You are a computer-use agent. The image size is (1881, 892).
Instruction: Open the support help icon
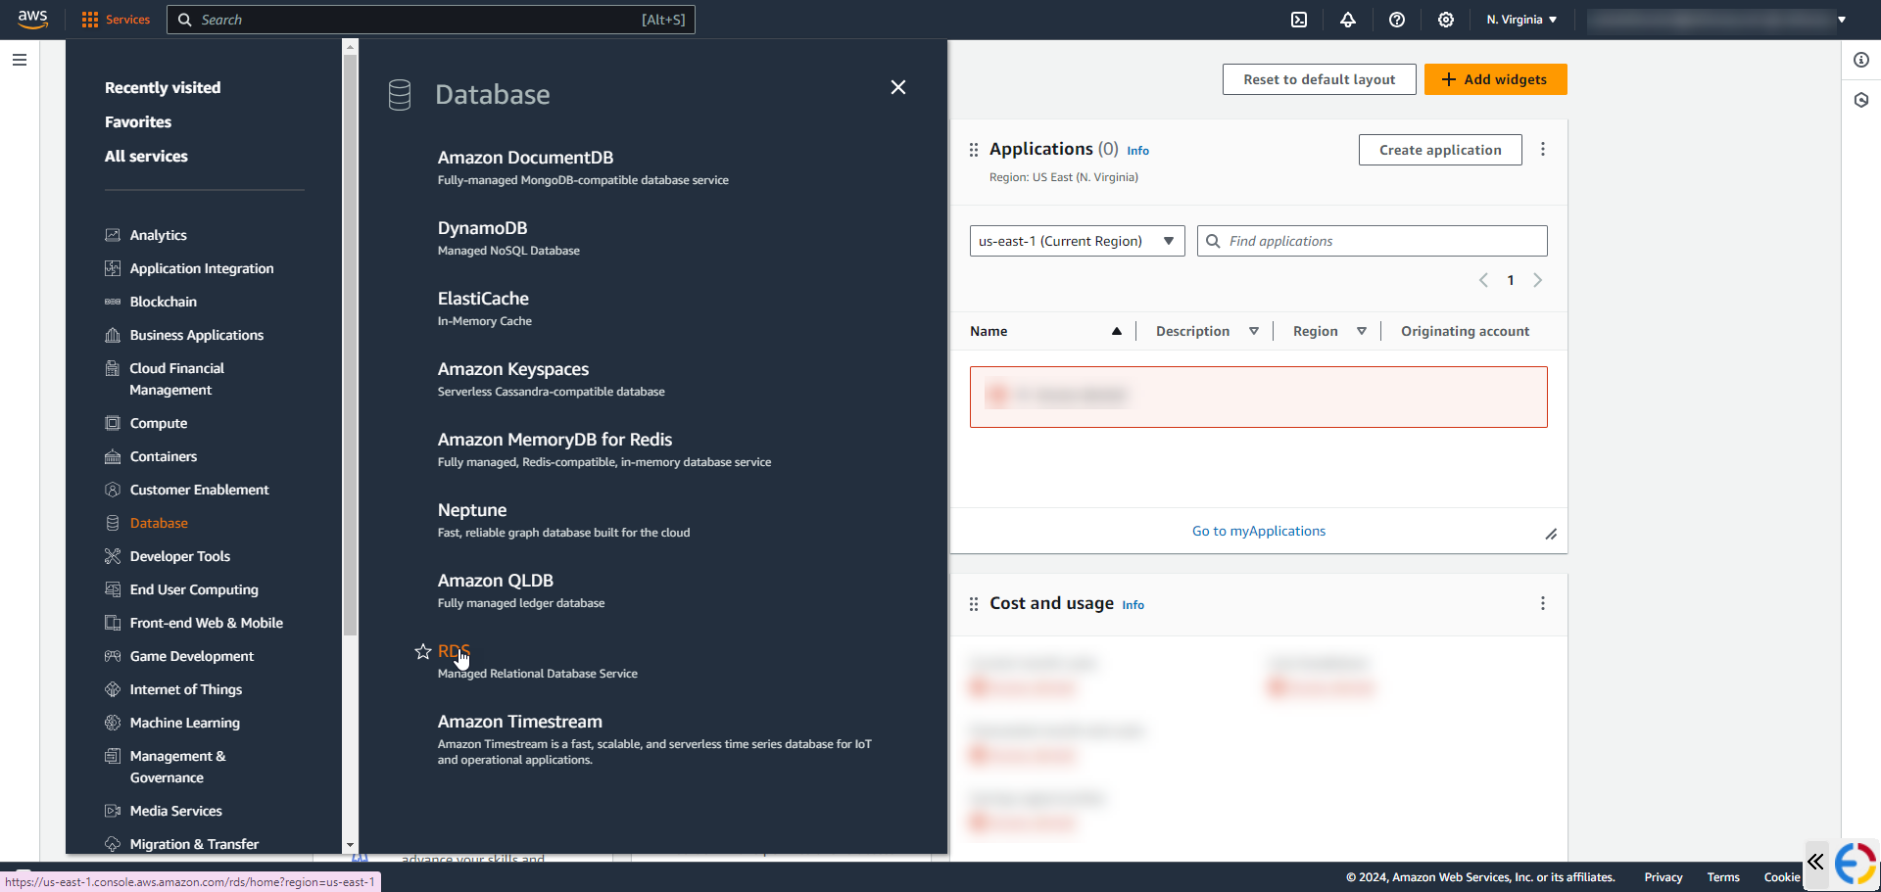click(x=1397, y=20)
